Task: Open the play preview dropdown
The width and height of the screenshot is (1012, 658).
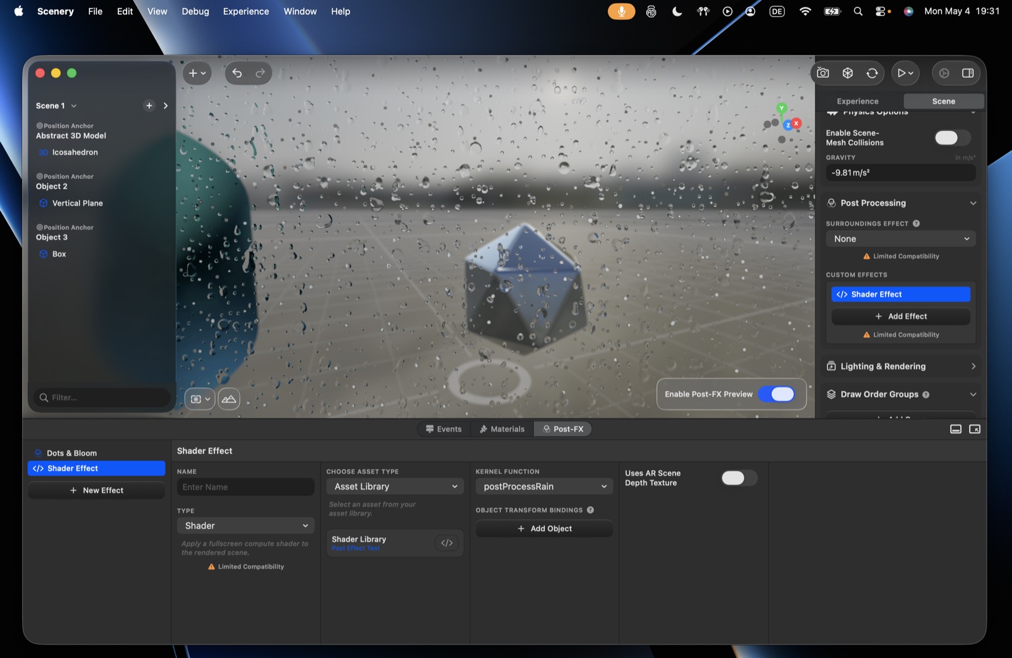Action: click(905, 73)
